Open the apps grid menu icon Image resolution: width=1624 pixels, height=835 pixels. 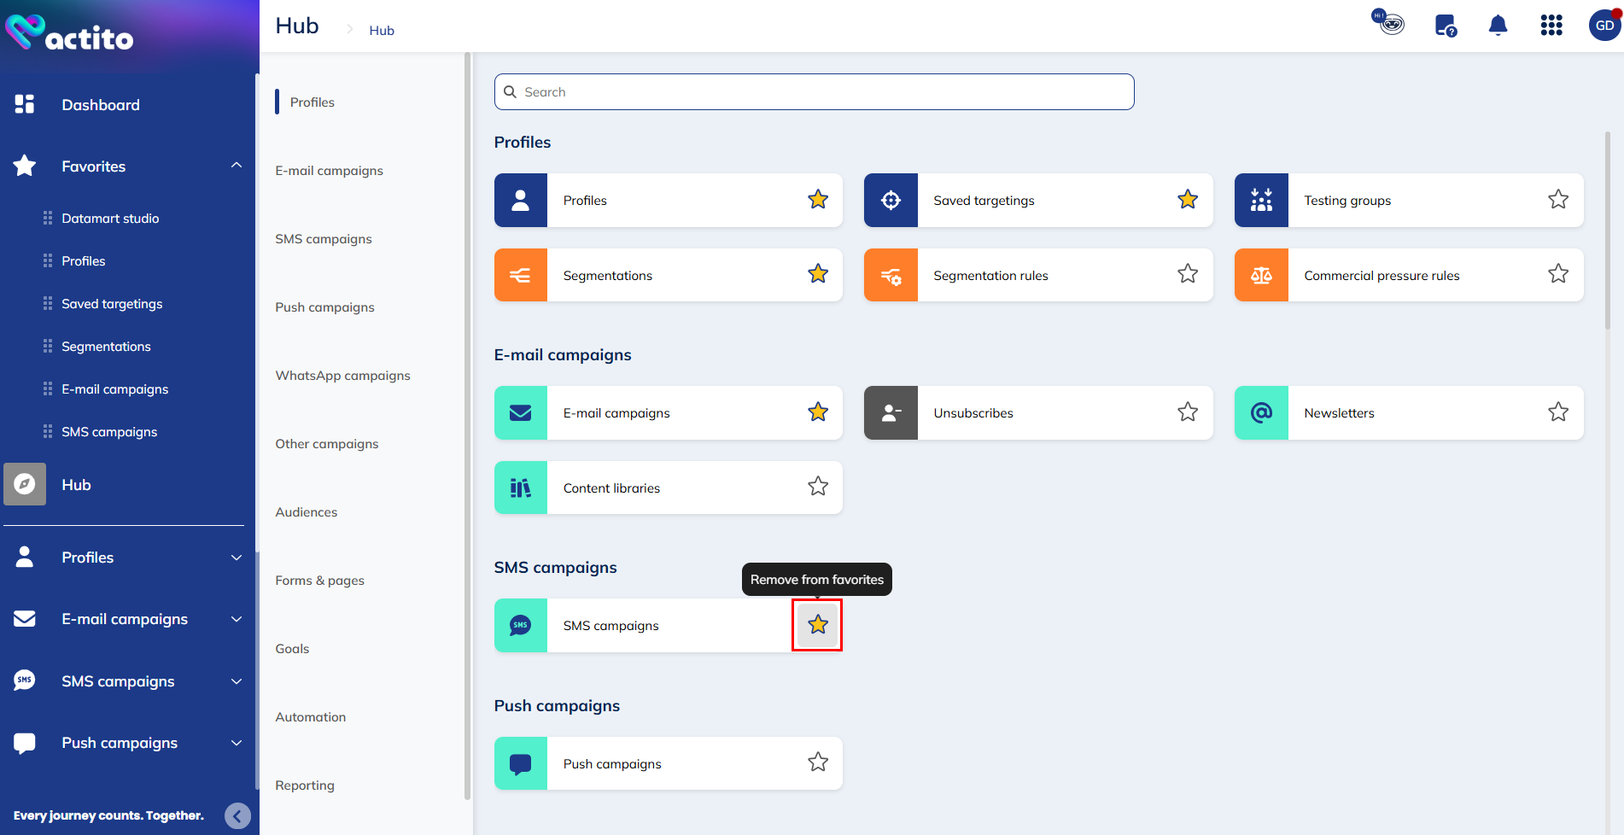(1551, 26)
